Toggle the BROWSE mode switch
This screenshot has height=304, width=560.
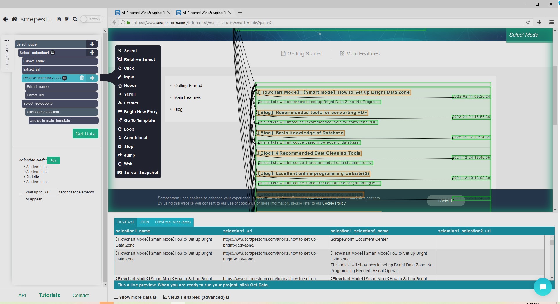point(91,19)
